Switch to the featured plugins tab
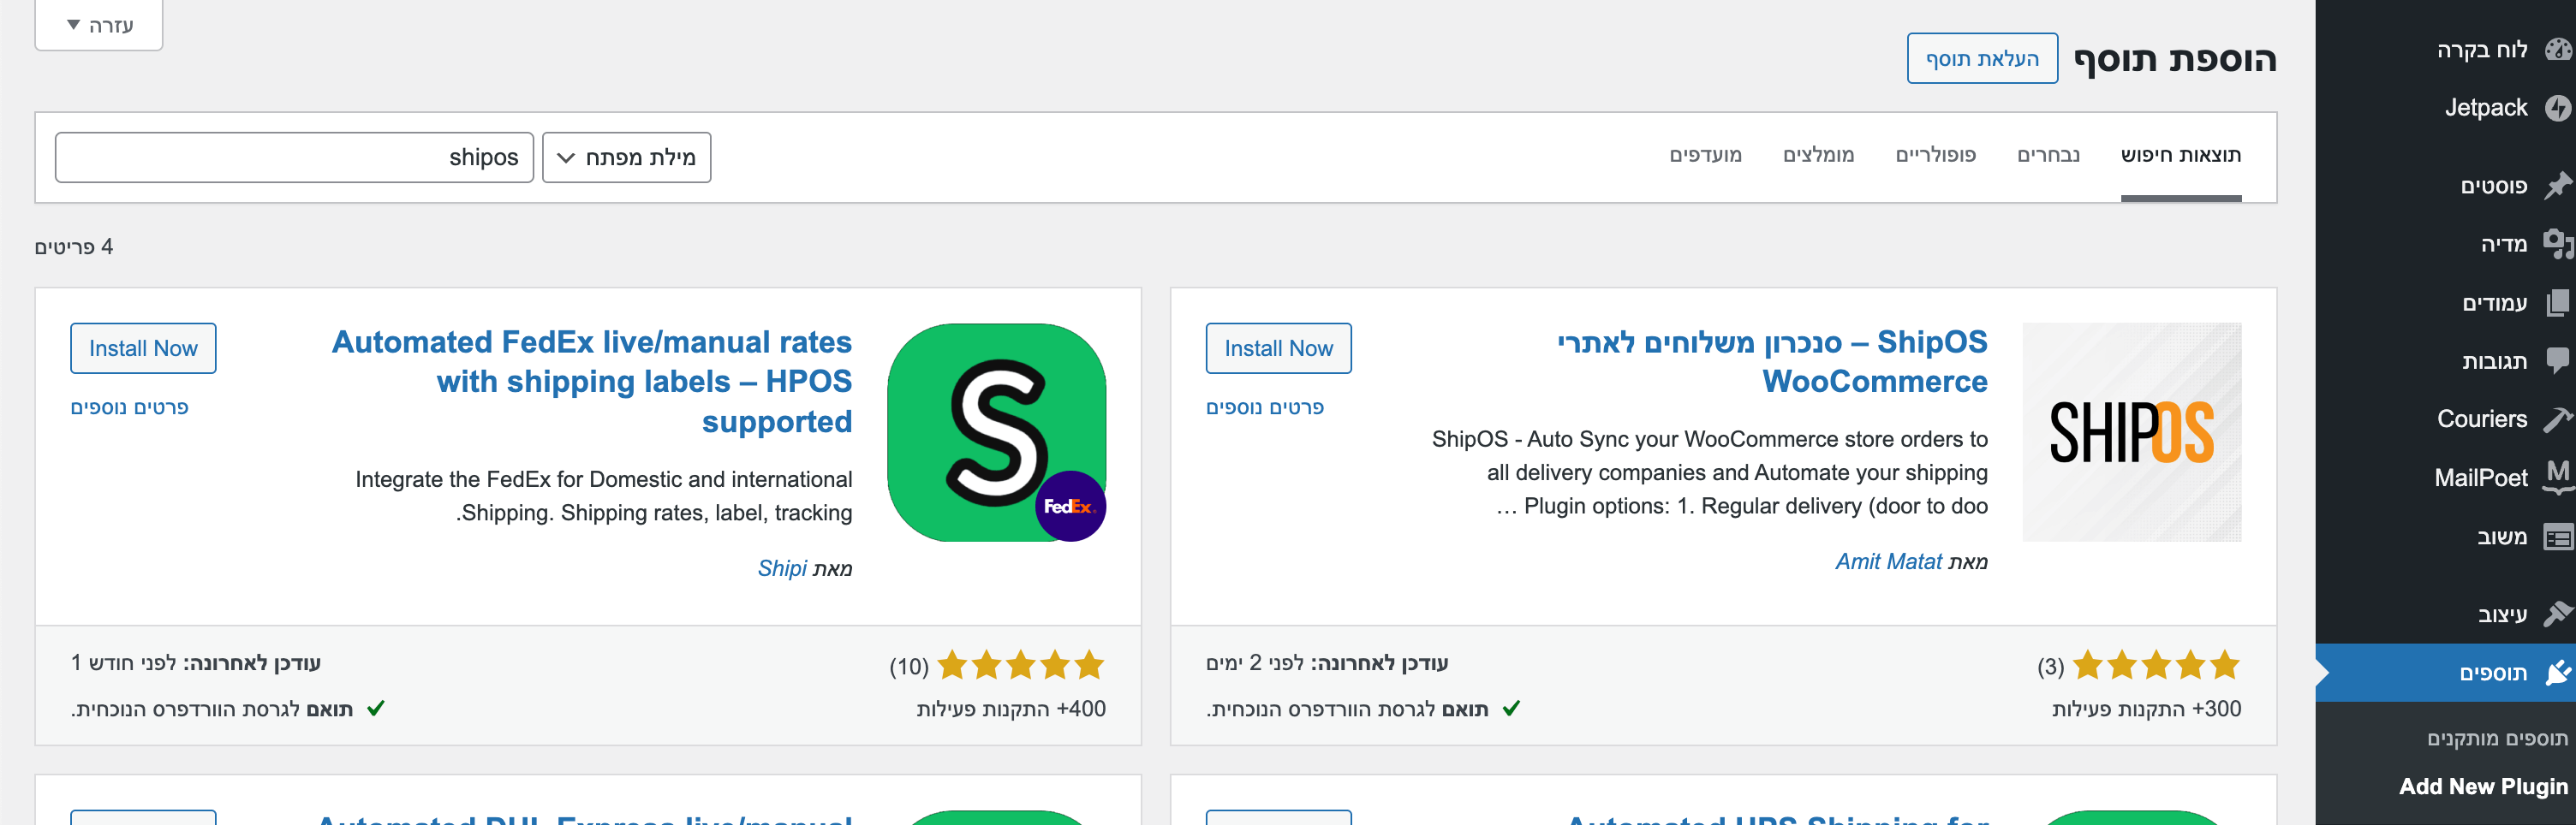Image resolution: width=2576 pixels, height=825 pixels. [2048, 155]
